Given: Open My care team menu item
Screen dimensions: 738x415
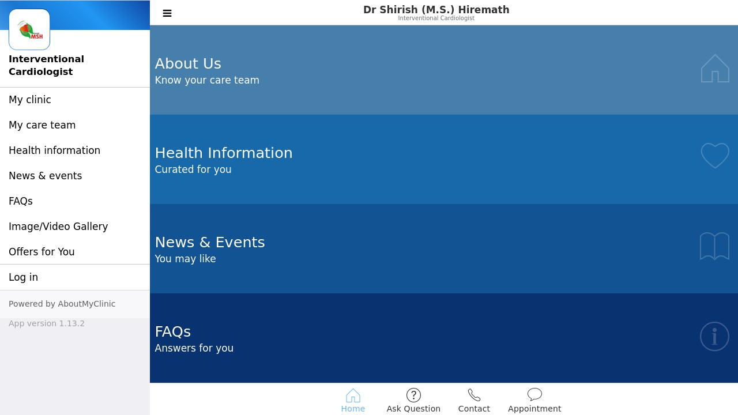Looking at the screenshot, I should [x=75, y=125].
